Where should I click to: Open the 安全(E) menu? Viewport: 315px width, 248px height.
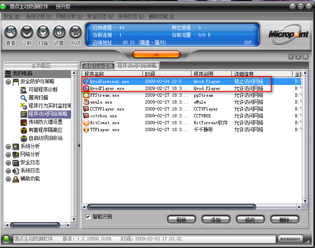pyautogui.click(x=12, y=16)
